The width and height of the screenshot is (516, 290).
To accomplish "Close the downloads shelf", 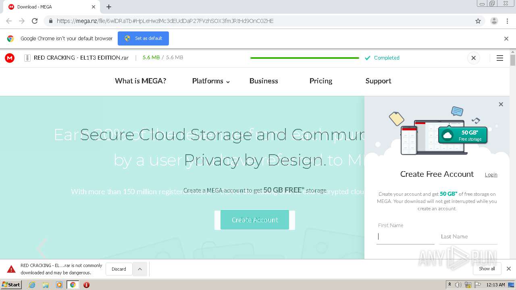I will point(509,269).
